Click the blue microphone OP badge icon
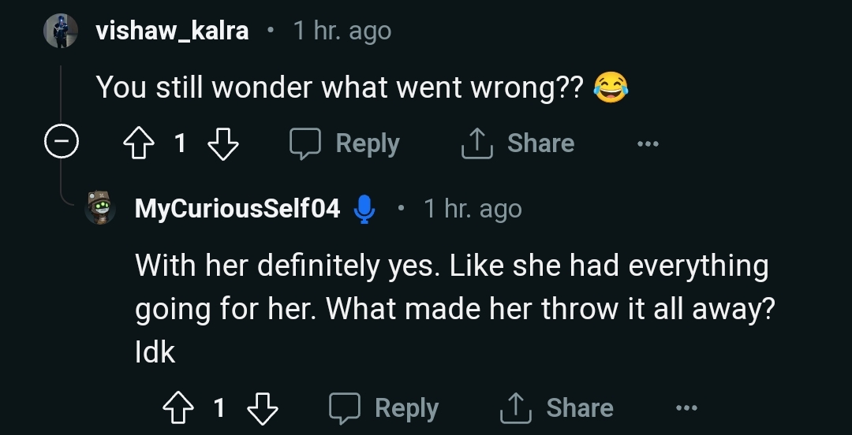Screen dimensions: 852x435 point(364,209)
